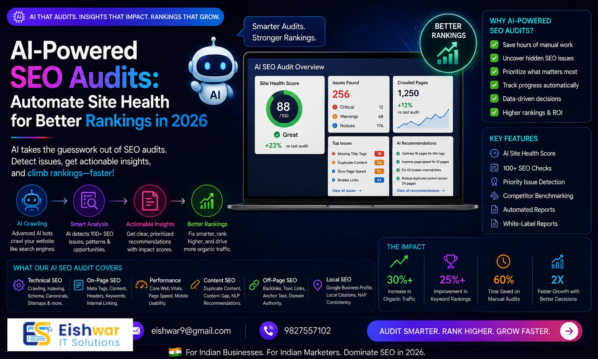Click the AI Site Health Score gauge icon
Screen dimensions: 598x359
(x=494, y=153)
